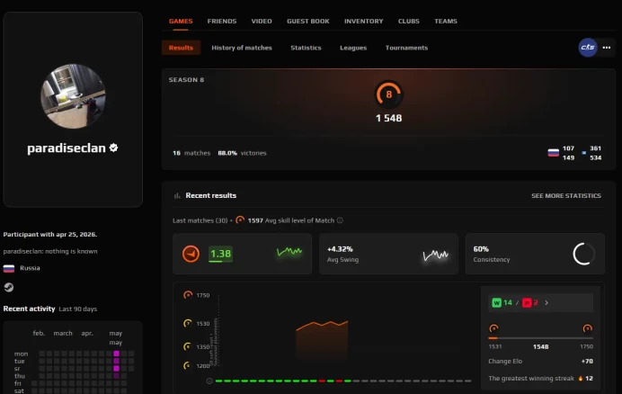This screenshot has height=394, width=622.
Task: Open History of matches
Action: (242, 48)
